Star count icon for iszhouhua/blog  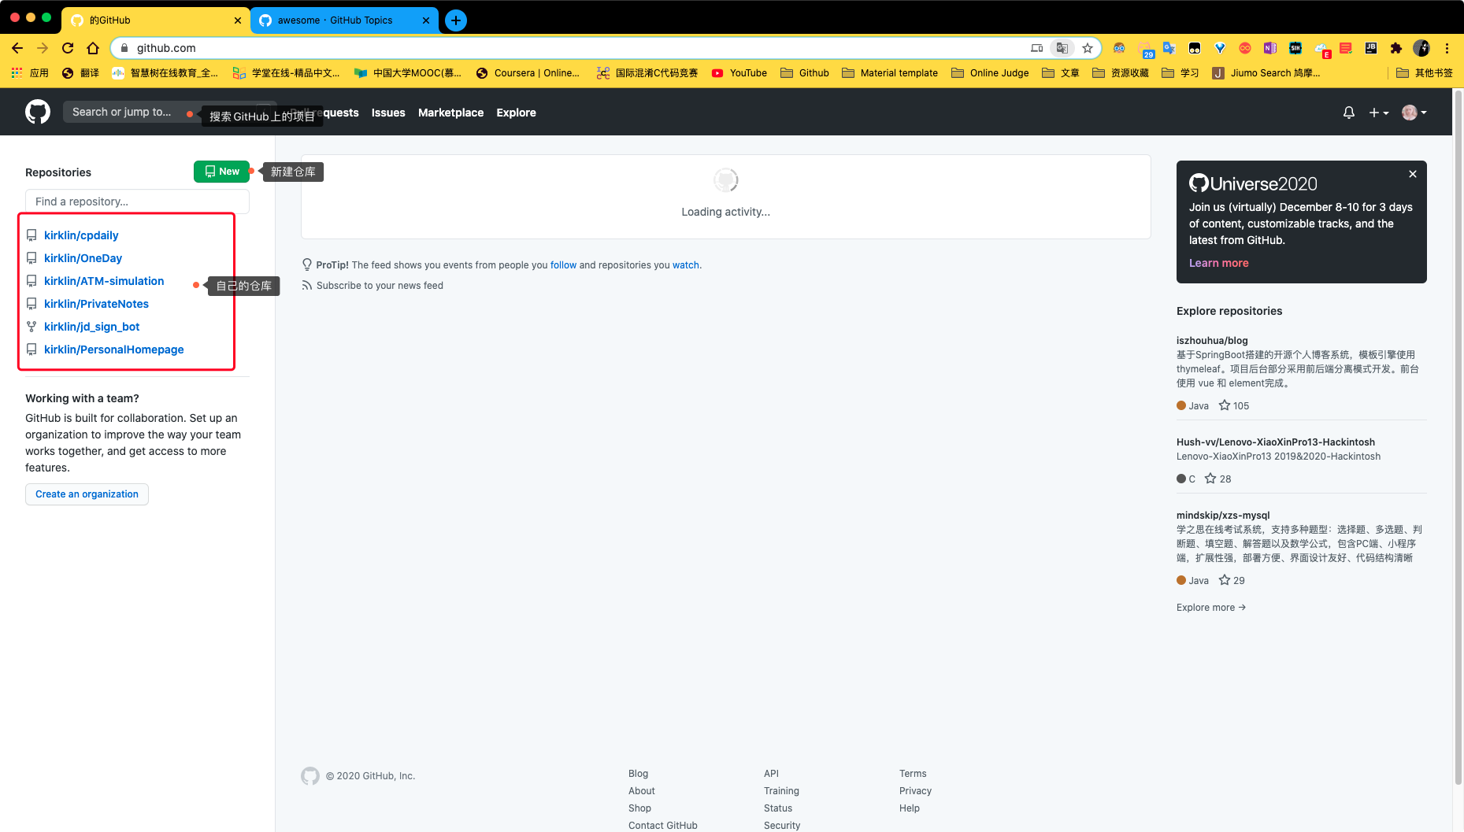point(1225,405)
